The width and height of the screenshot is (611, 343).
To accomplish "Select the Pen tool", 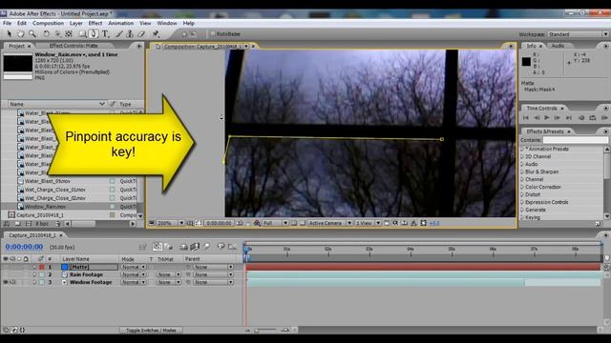I will coord(94,34).
